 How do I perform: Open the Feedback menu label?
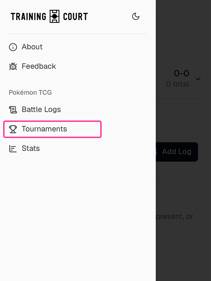(39, 66)
